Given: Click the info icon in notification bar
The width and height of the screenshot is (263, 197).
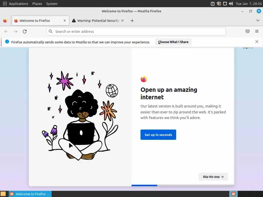Looking at the screenshot, I should (x=7, y=42).
